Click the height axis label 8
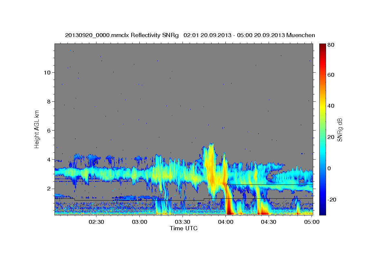The width and height of the screenshot is (387, 258). (x=48, y=101)
